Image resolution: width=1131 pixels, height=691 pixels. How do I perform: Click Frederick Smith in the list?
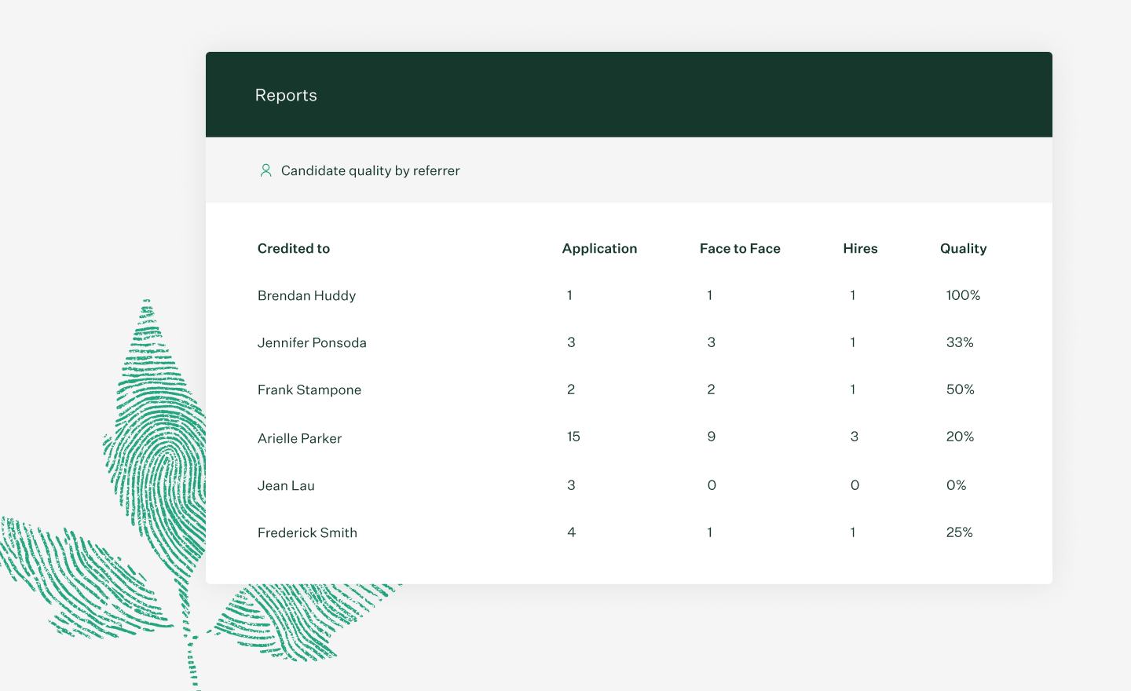click(x=307, y=532)
